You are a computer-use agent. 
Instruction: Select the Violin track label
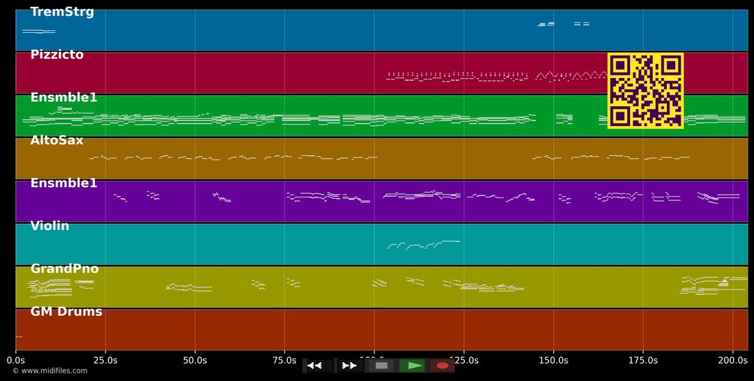49,226
